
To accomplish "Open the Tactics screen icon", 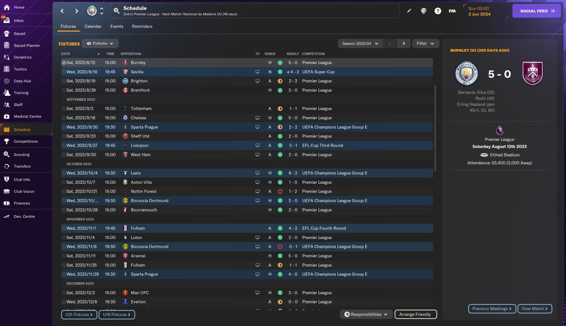I will coord(7,69).
